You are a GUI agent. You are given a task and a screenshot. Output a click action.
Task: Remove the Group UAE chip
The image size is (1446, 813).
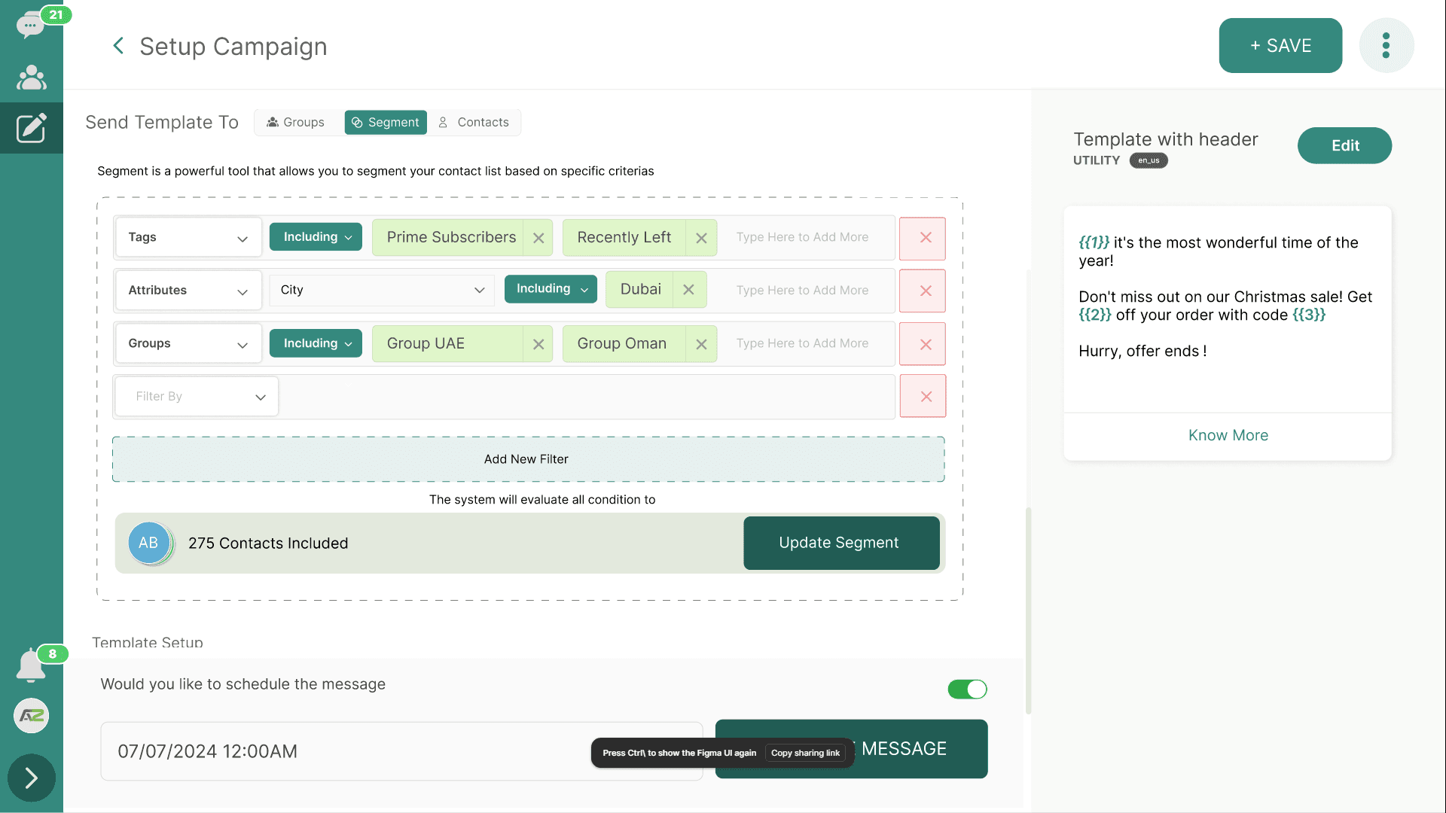pos(538,344)
